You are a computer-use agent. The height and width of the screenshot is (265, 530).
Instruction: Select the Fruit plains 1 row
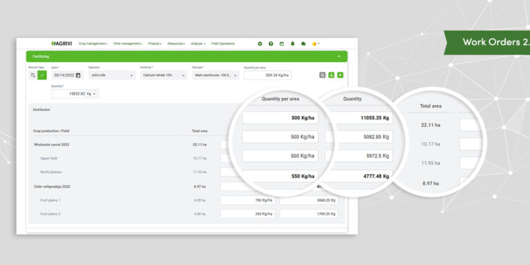50,200
